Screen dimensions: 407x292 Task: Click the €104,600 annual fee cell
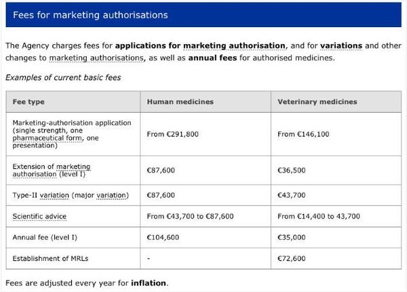click(163, 238)
